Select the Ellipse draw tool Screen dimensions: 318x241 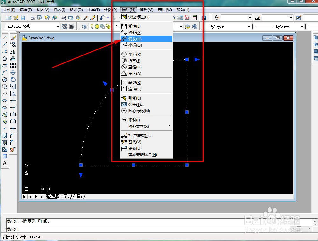pyautogui.click(x=5, y=101)
